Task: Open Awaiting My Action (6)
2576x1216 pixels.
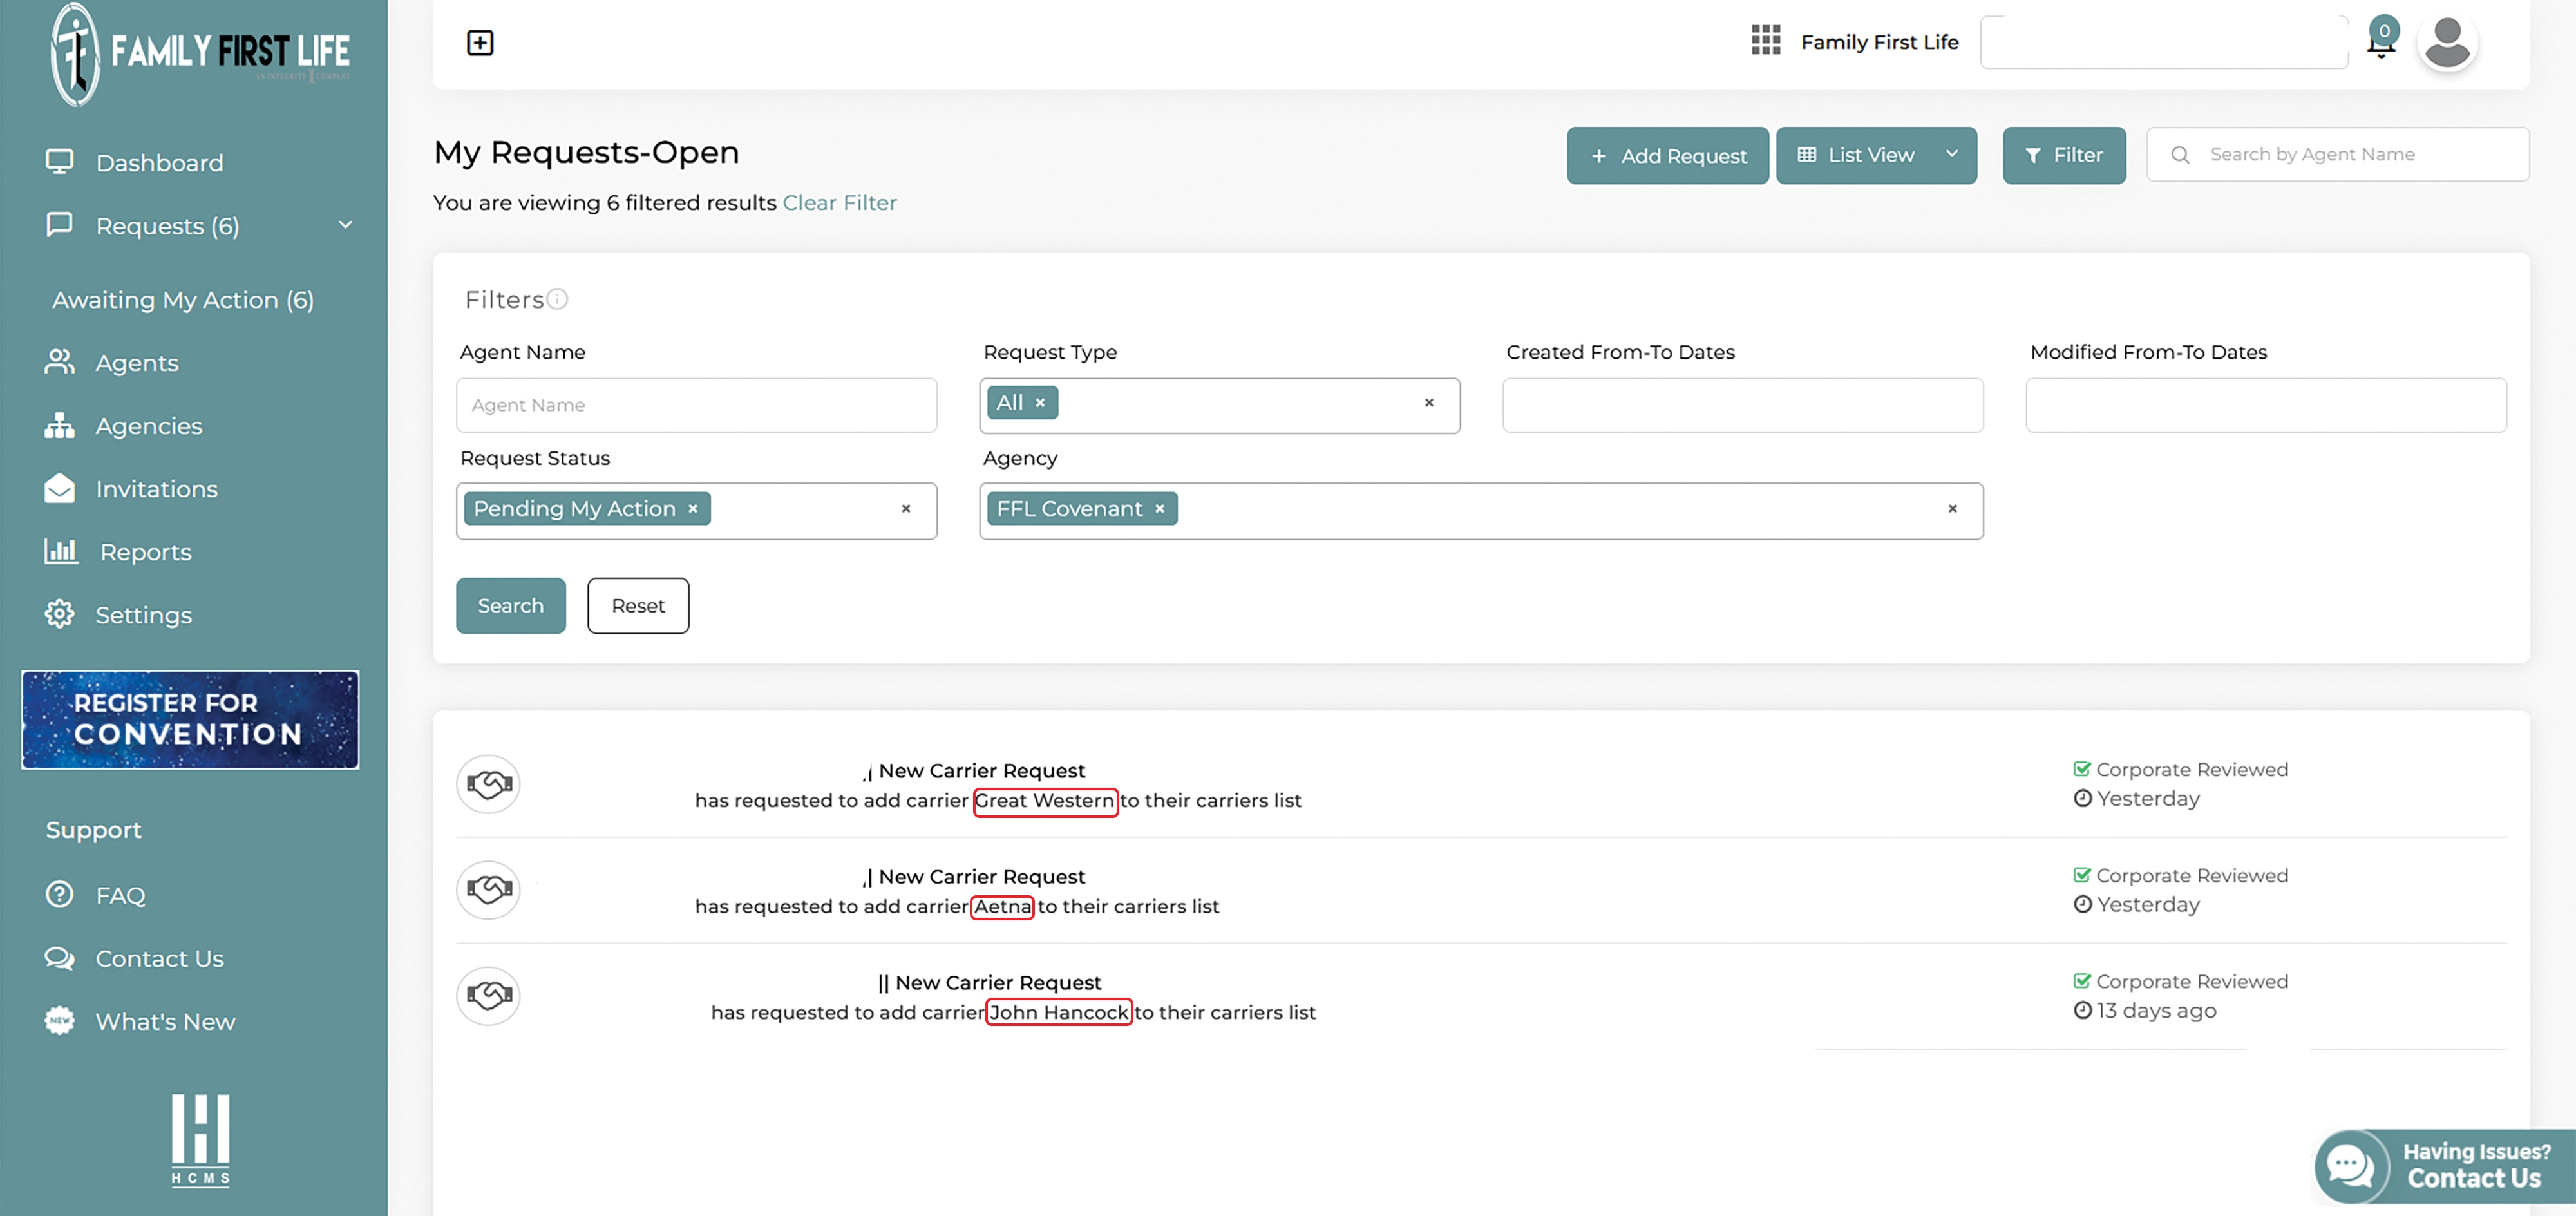Action: coord(183,300)
